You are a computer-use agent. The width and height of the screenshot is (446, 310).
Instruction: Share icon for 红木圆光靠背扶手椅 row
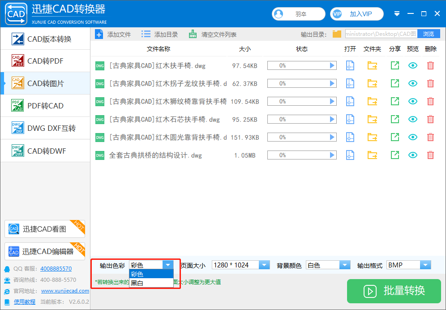pos(395,137)
